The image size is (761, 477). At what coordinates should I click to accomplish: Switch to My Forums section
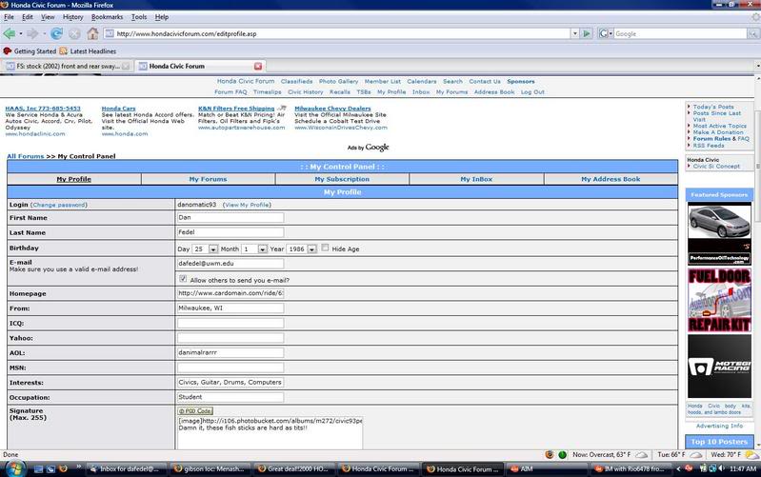(x=208, y=179)
